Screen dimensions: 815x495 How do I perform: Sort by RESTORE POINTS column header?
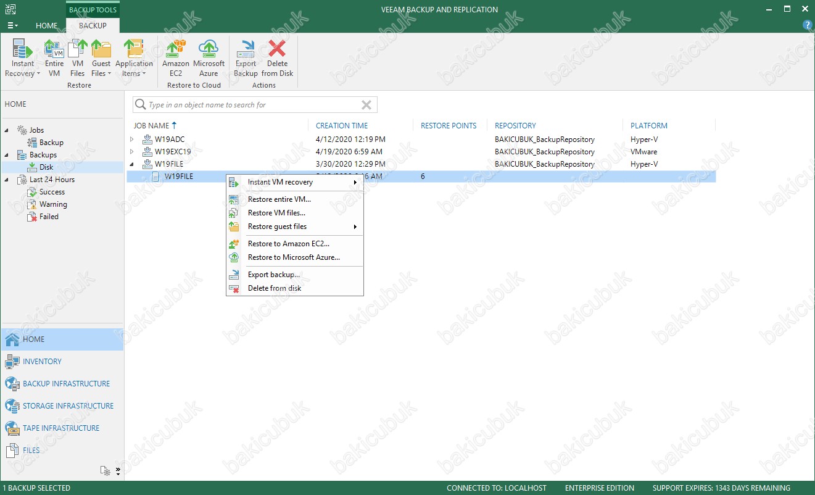click(449, 126)
